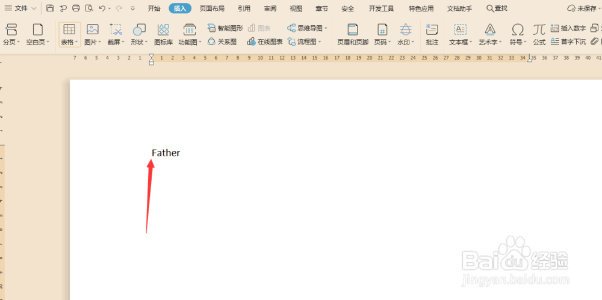Insert a 公式 equation
The height and width of the screenshot is (300, 602).
539,34
